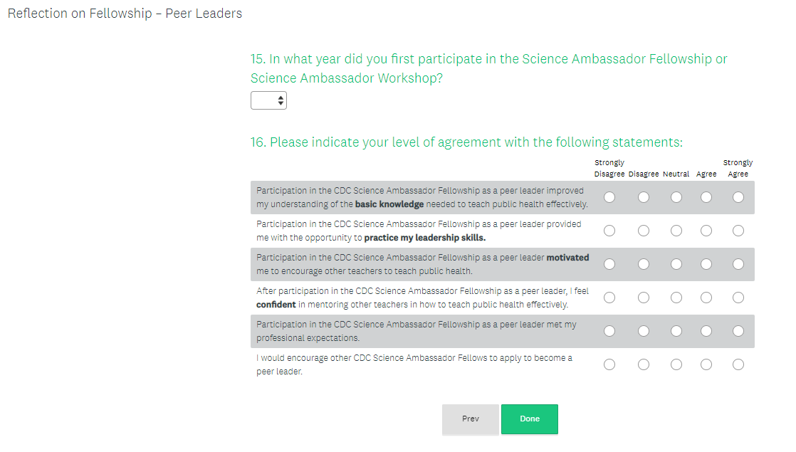Select Neutral for encourage Fellows statement
This screenshot has height=452, width=796.
click(676, 364)
